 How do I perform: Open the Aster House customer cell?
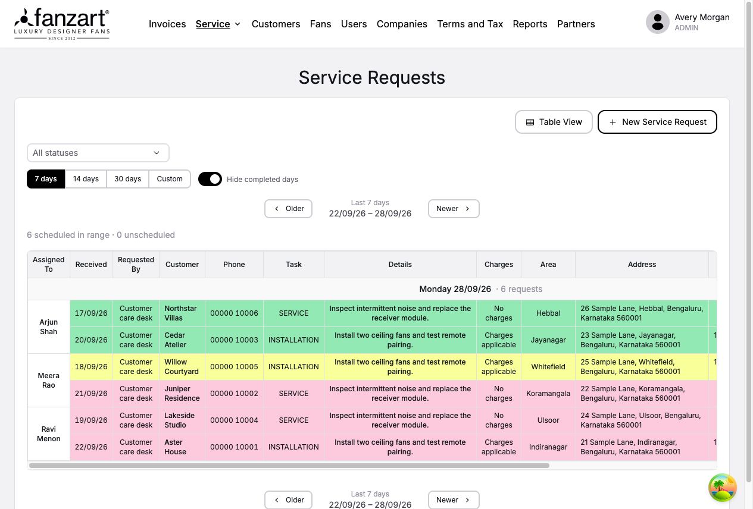click(182, 447)
